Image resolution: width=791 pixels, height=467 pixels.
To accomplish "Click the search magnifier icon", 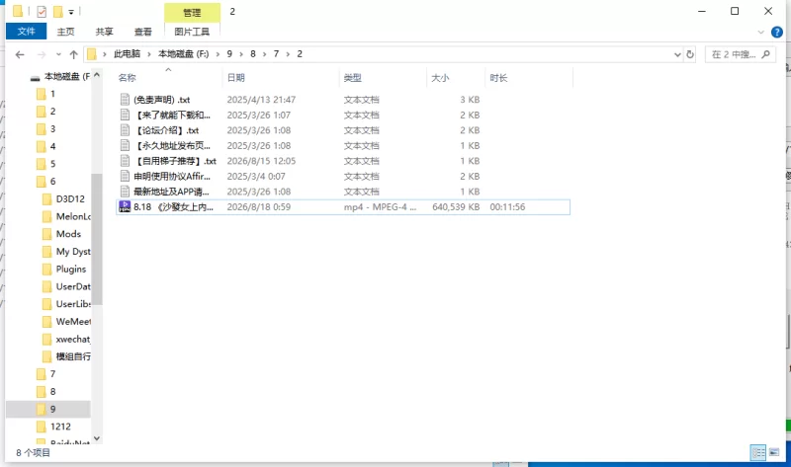I will [765, 54].
